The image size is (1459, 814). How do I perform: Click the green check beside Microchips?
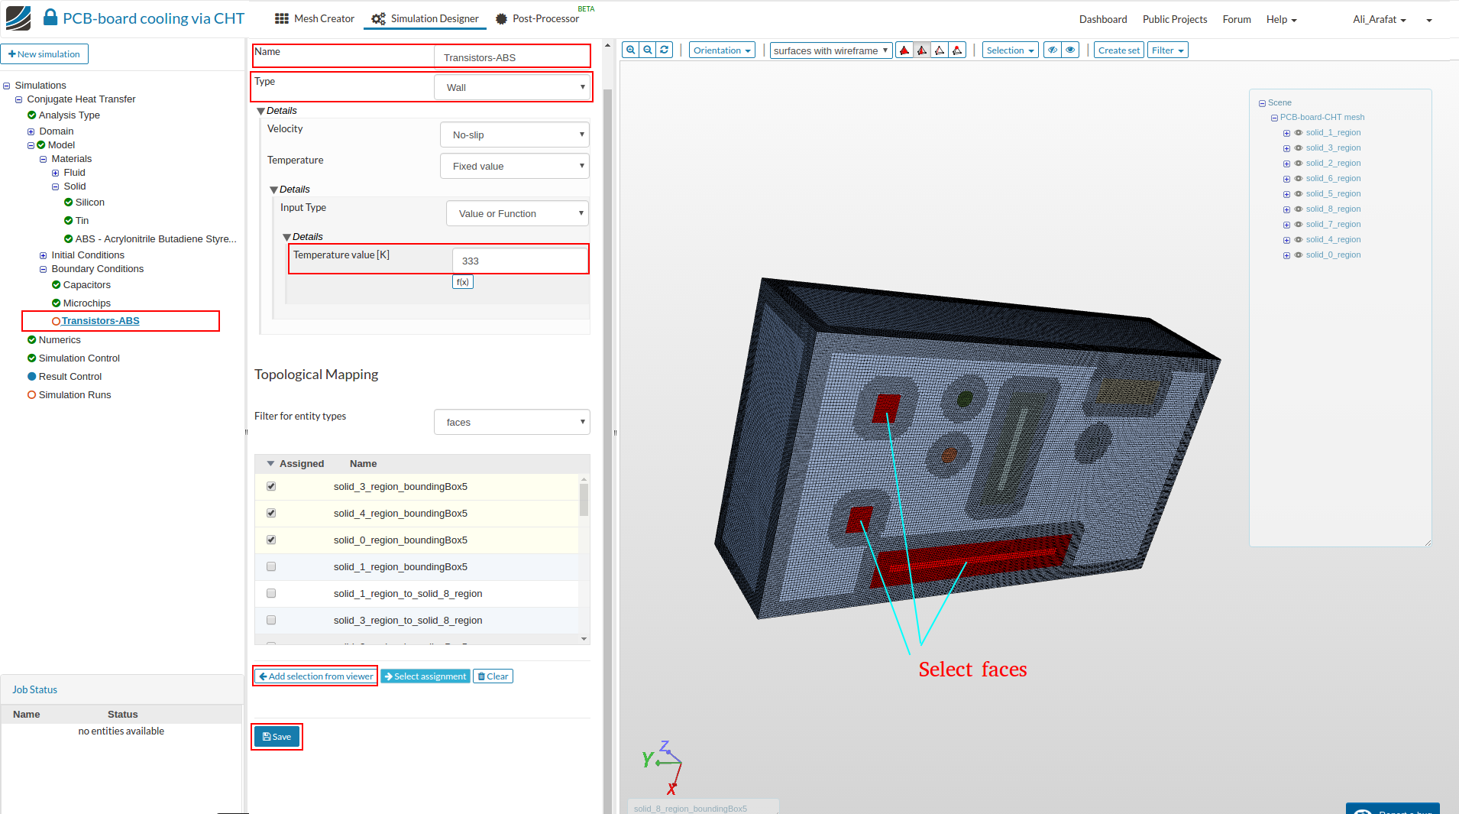[57, 303]
